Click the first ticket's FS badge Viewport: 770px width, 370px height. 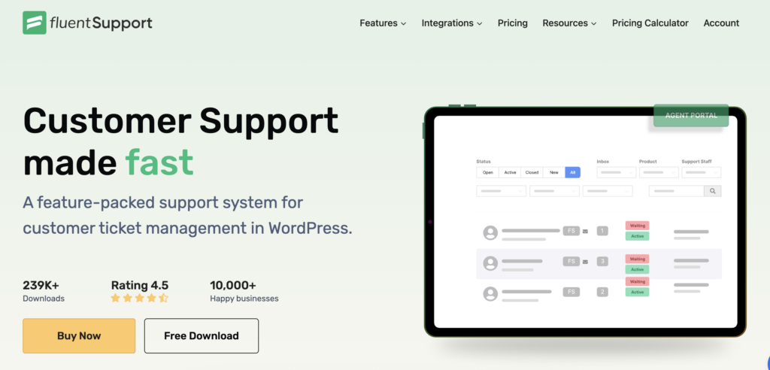click(x=571, y=230)
